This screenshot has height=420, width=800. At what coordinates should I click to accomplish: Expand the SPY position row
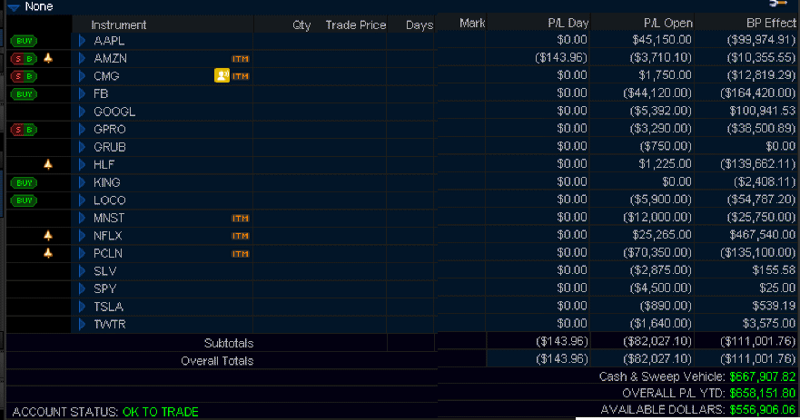coord(82,289)
